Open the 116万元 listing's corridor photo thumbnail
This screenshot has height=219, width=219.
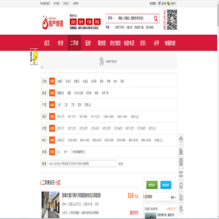[x=50, y=204]
